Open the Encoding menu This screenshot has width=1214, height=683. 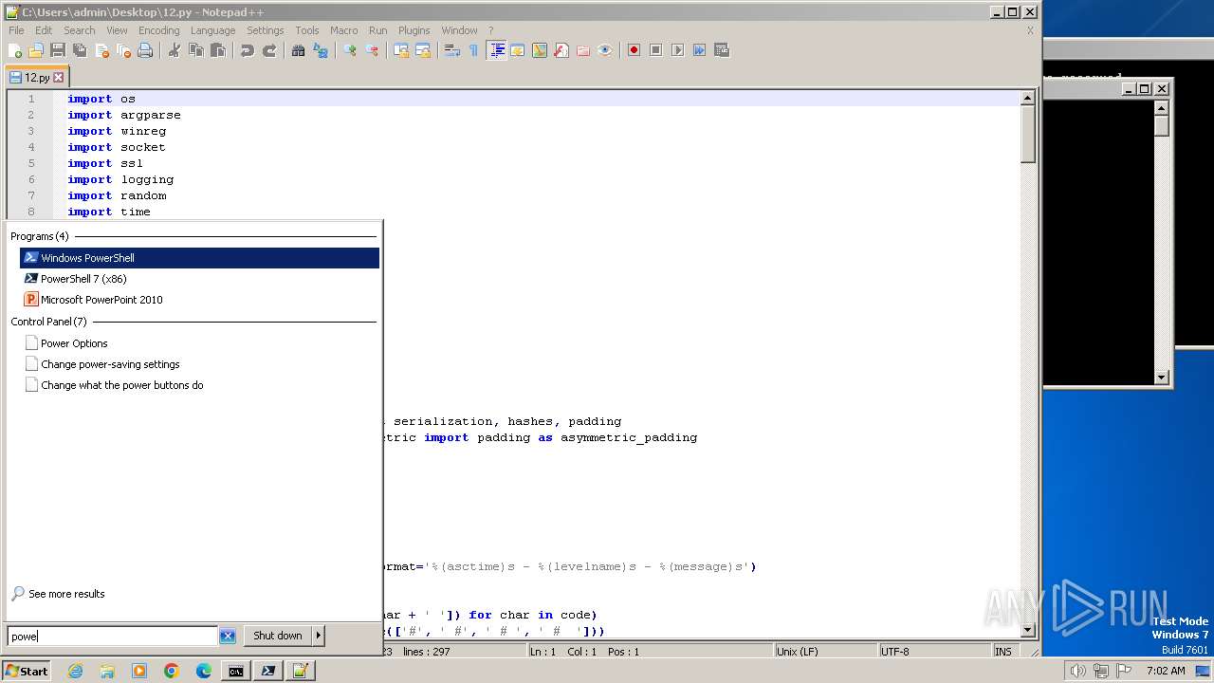(158, 30)
